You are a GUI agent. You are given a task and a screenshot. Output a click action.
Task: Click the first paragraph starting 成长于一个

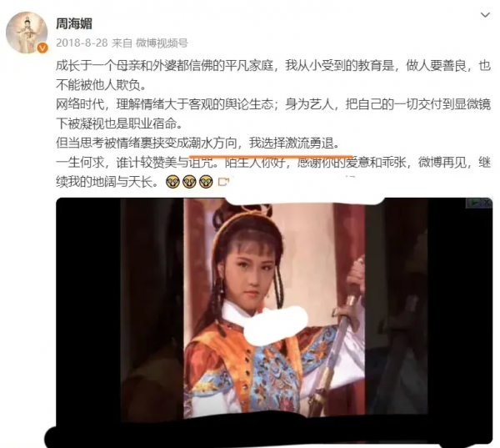pyautogui.click(x=273, y=75)
